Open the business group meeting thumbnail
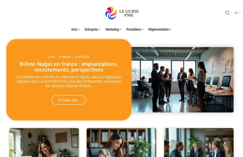 [199, 142]
